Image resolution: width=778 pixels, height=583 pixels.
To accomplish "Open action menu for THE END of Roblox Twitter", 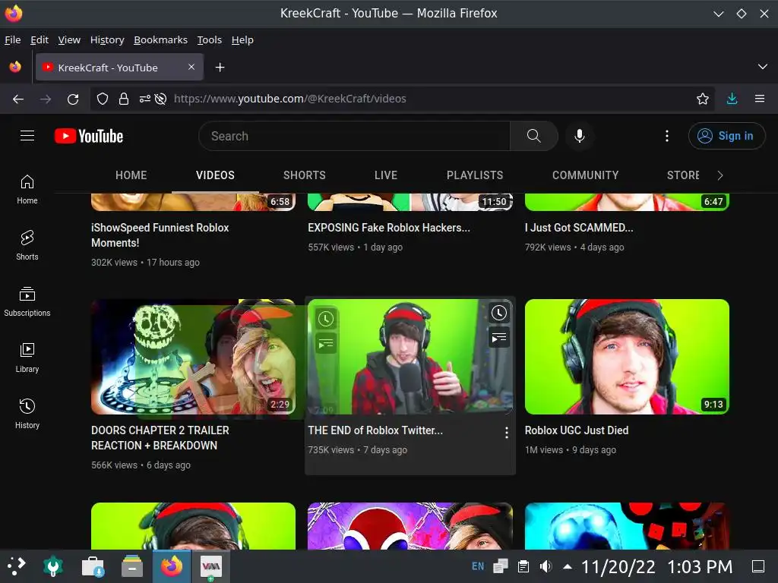I will (506, 433).
